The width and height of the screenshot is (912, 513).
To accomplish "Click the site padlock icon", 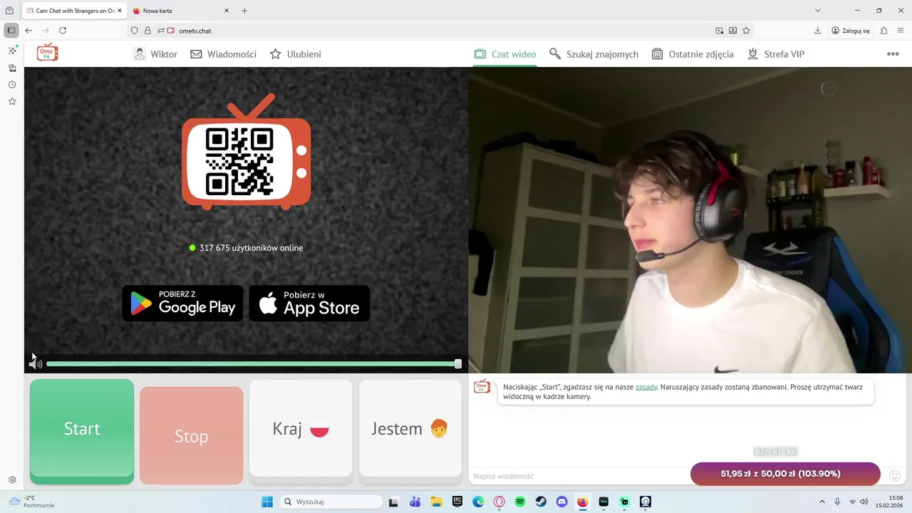I will (x=147, y=31).
